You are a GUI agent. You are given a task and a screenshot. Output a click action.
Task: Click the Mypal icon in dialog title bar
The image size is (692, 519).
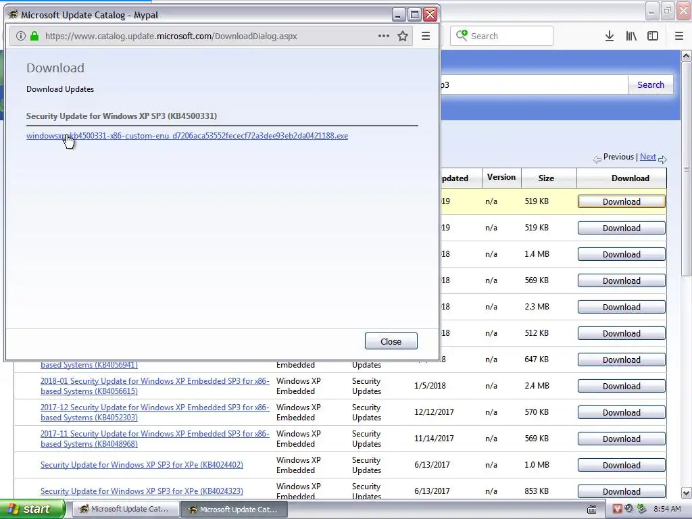click(x=13, y=15)
